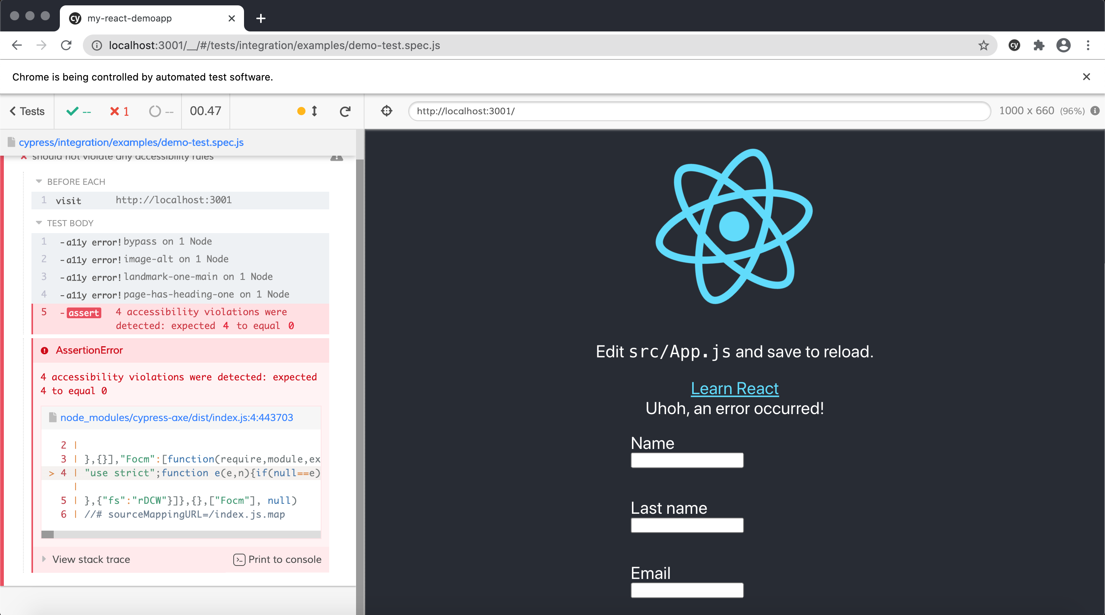Click the browser address bar URL

click(275, 45)
